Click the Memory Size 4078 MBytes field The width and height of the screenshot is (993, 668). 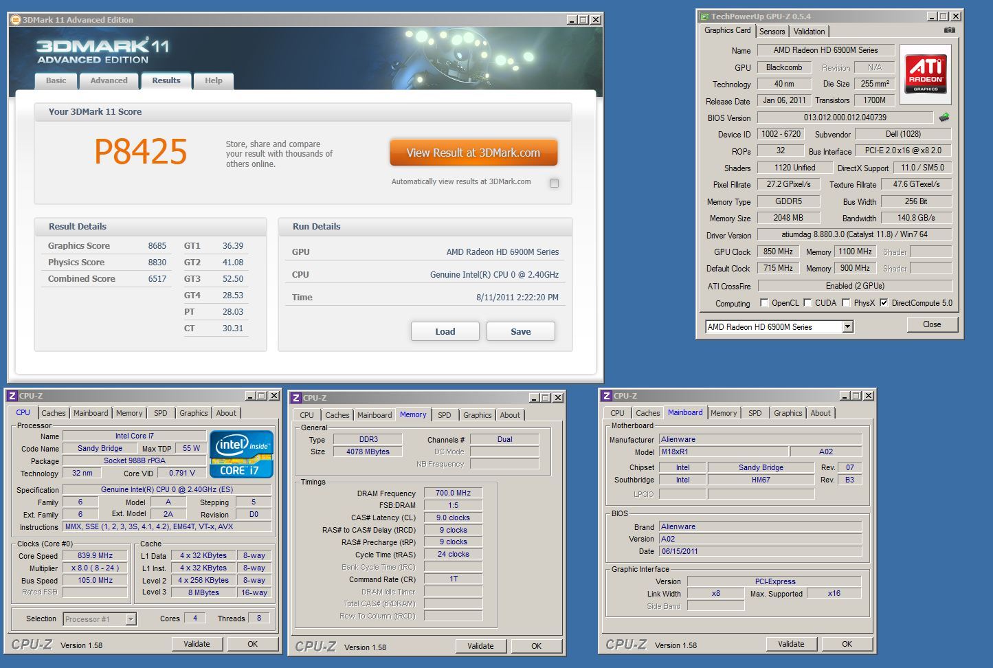pos(368,452)
